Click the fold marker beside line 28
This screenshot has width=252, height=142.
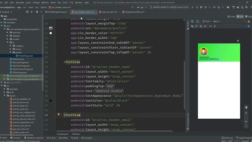tap(55, 62)
